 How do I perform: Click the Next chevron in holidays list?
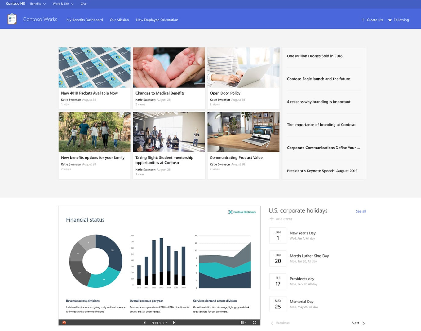[x=363, y=323]
